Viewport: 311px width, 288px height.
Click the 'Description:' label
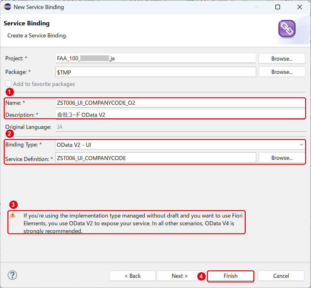(22, 115)
